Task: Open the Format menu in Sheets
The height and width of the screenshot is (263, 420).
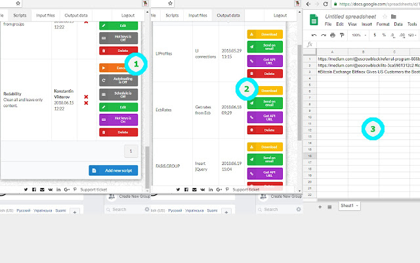Action: tap(383, 24)
